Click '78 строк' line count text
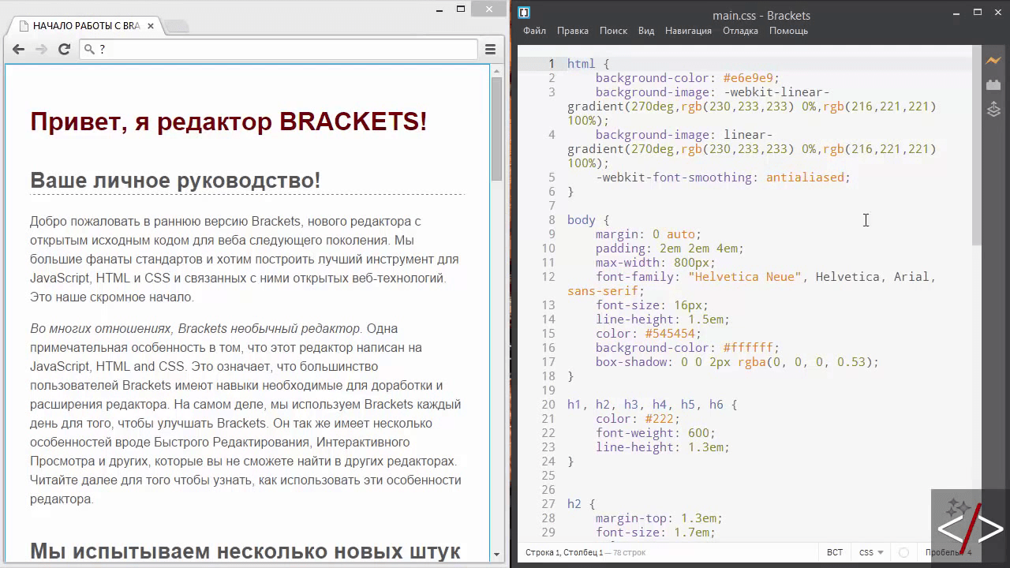 [630, 552]
